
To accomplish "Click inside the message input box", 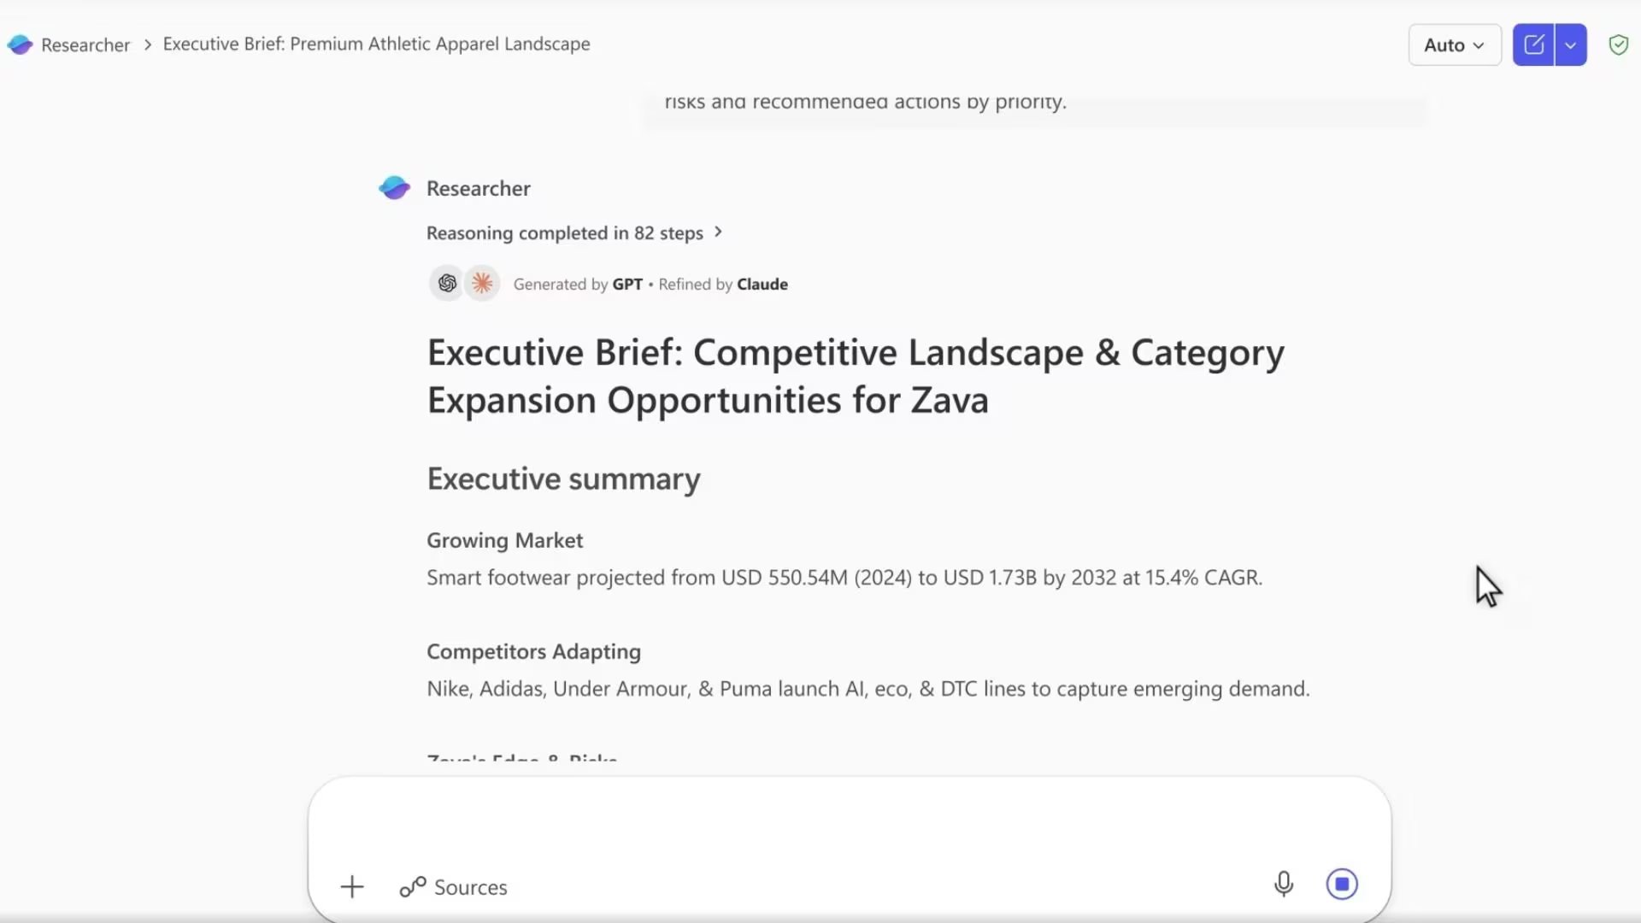I will (849, 820).
